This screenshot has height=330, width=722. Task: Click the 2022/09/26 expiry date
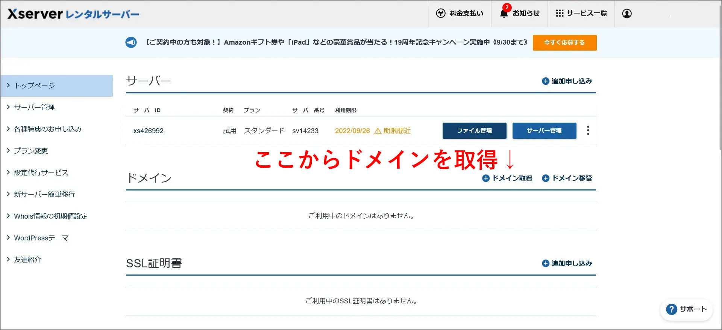coord(352,131)
